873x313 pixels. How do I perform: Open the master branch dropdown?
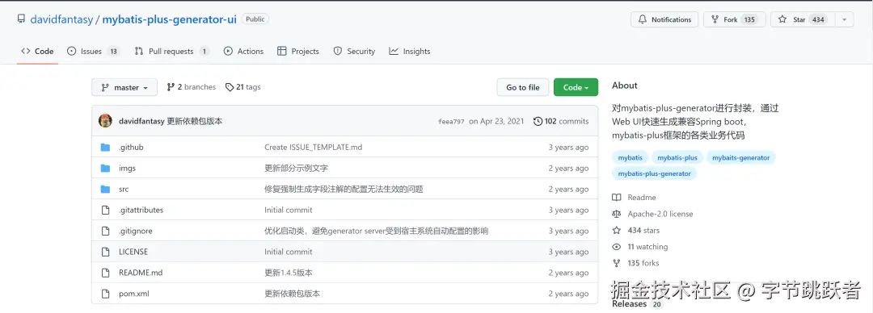click(124, 87)
